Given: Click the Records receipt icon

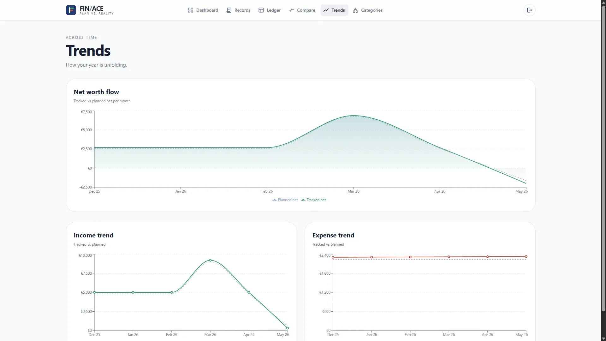Looking at the screenshot, I should [229, 10].
